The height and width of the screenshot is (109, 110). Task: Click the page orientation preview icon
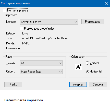pos(78,67)
